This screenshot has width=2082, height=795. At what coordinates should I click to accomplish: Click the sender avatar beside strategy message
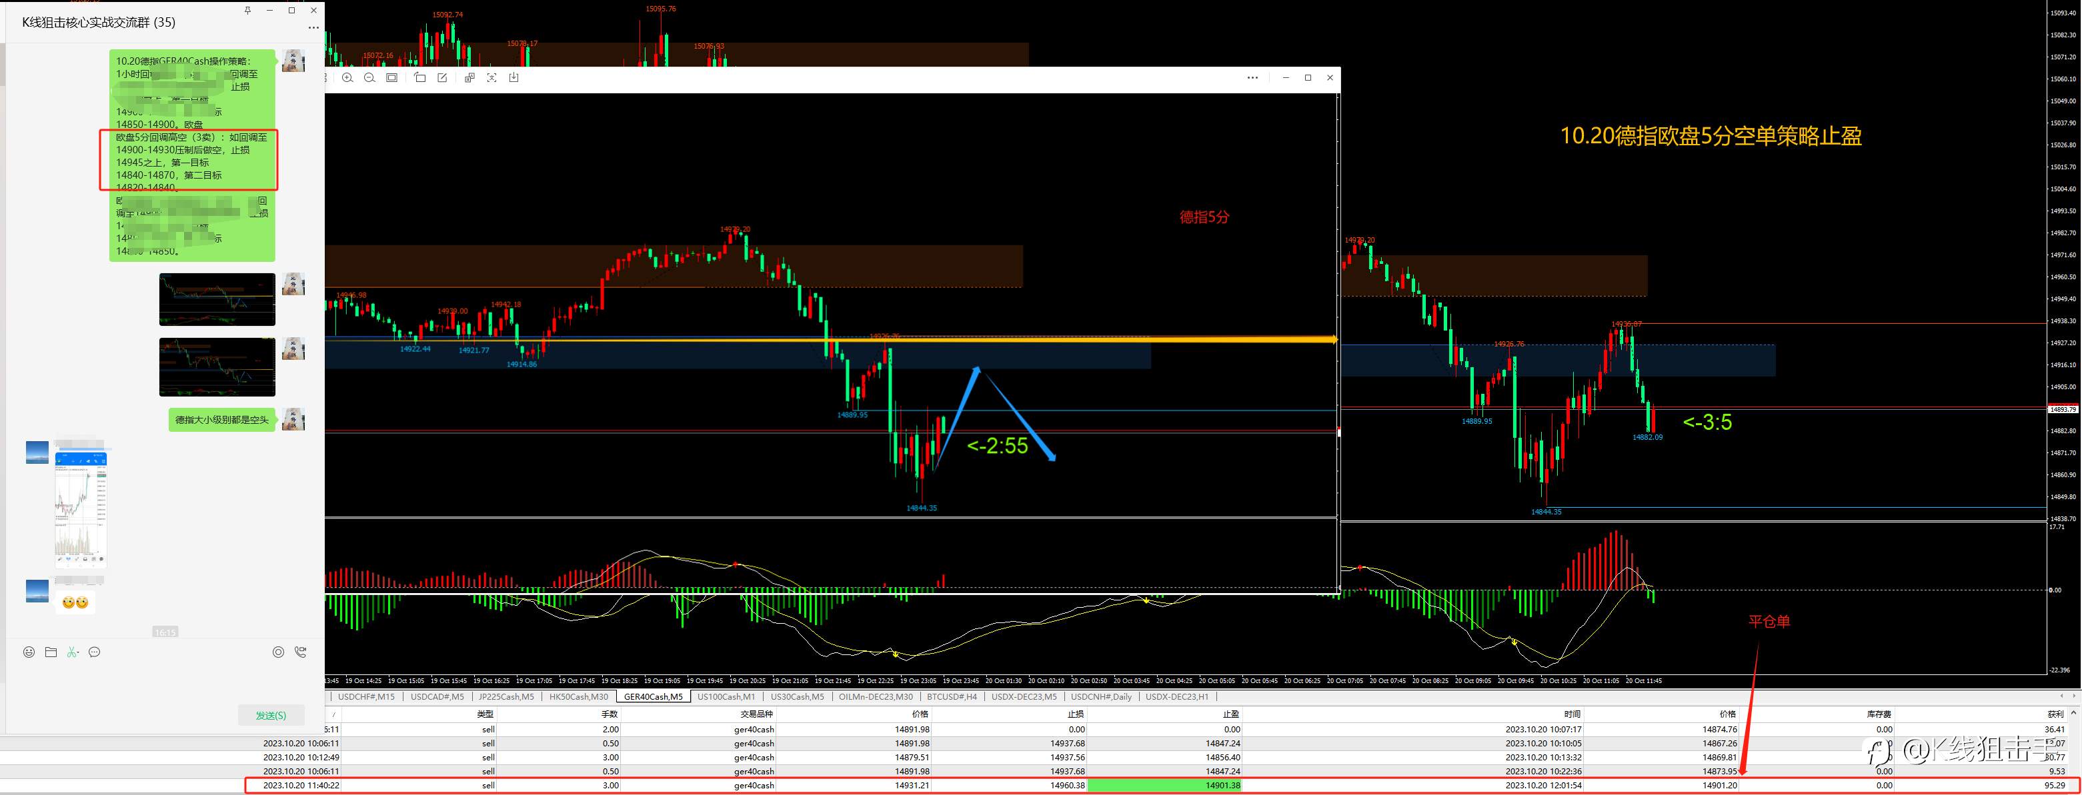point(293,61)
